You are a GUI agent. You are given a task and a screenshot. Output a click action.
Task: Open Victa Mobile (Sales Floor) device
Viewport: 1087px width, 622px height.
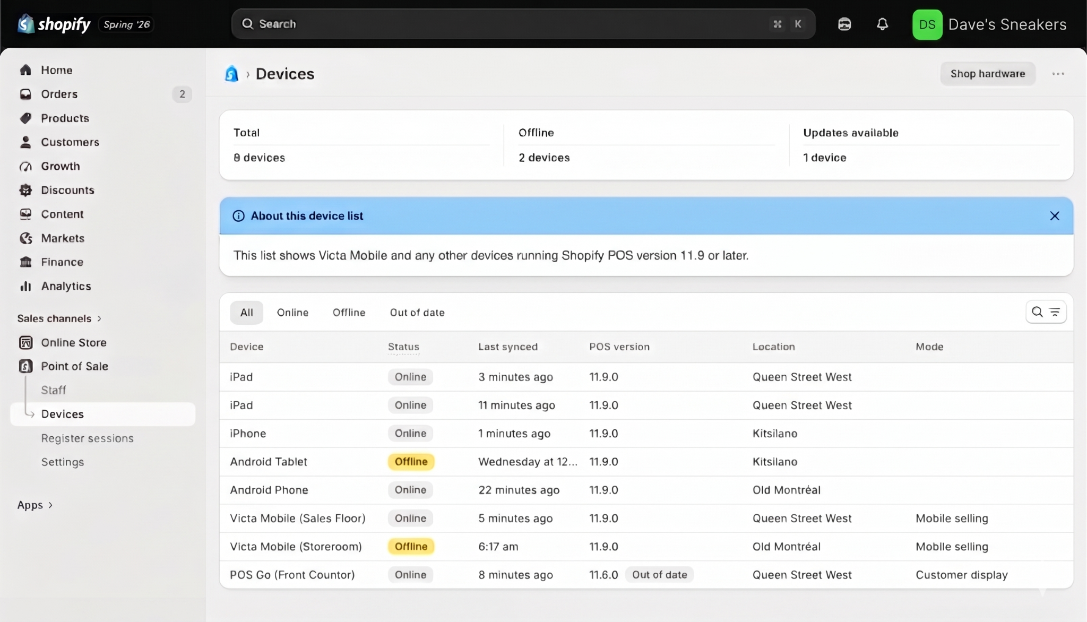coord(646,519)
